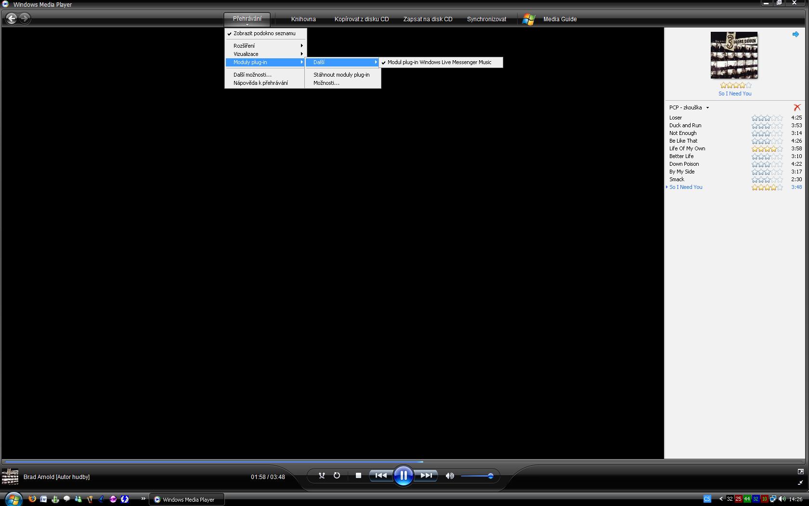Toggle shuffle playback
Image resolution: width=809 pixels, height=506 pixels.
322,476
